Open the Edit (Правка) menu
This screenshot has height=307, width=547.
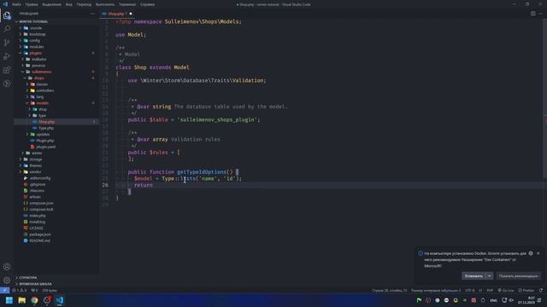pos(32,4)
